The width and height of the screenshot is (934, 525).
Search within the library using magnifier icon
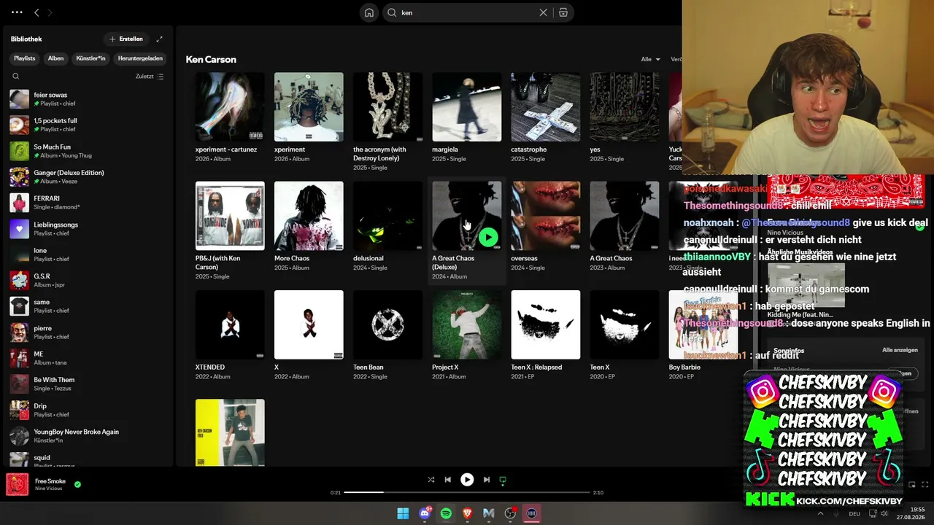tap(16, 76)
